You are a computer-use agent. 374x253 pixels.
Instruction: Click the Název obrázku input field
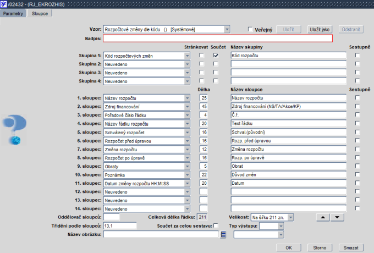click(x=161, y=234)
